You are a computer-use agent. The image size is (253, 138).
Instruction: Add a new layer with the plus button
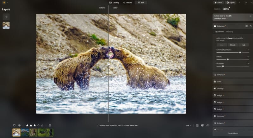[6, 17]
